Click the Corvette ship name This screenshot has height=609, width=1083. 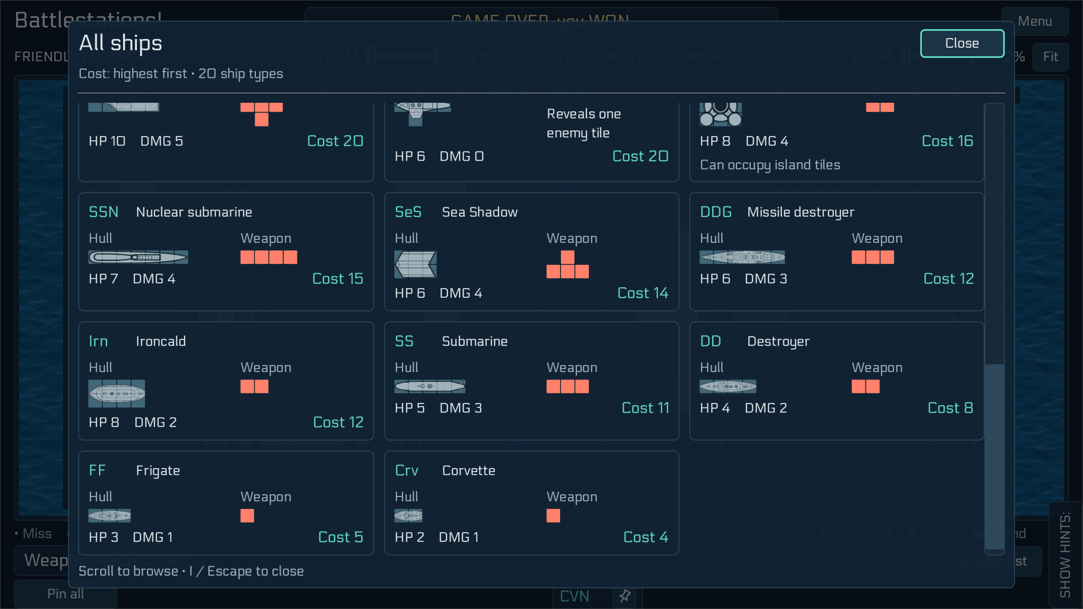tap(468, 471)
